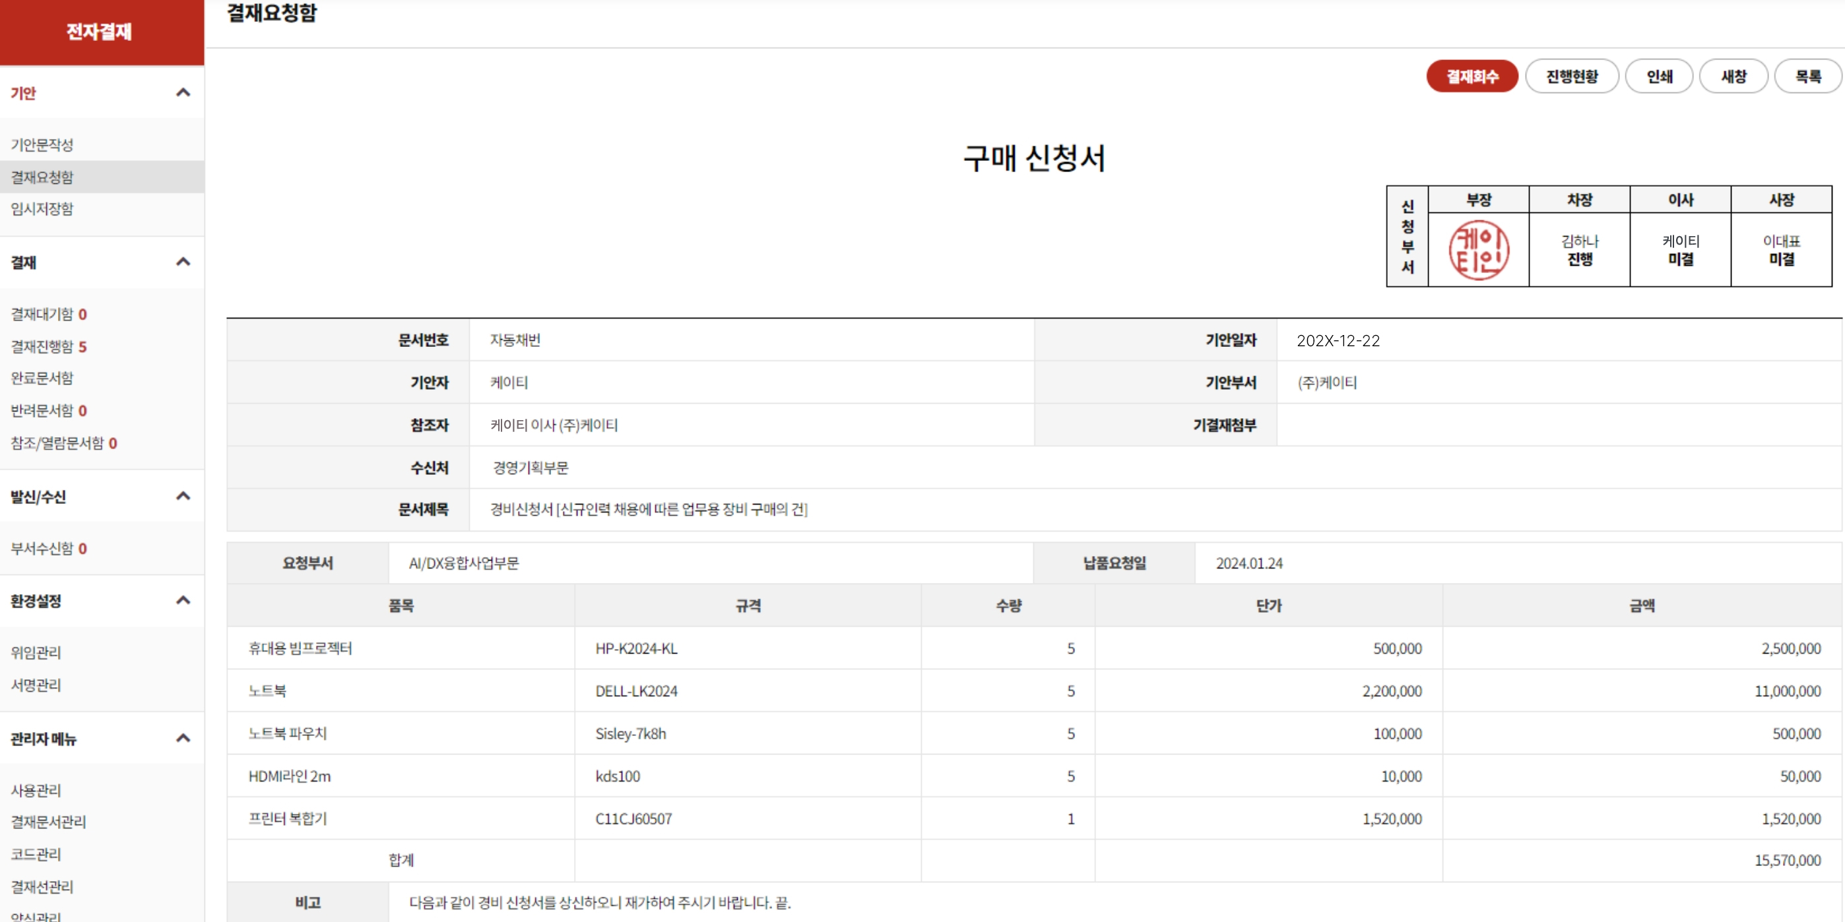Open 부서수신함 menu item
Screen dimensions: 1845x922
[x=48, y=548]
